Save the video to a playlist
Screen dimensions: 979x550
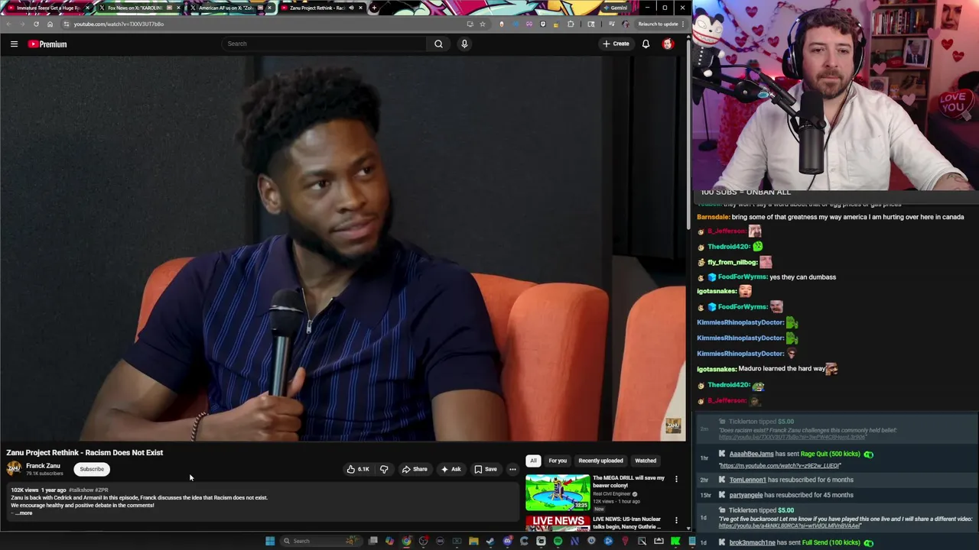point(486,469)
